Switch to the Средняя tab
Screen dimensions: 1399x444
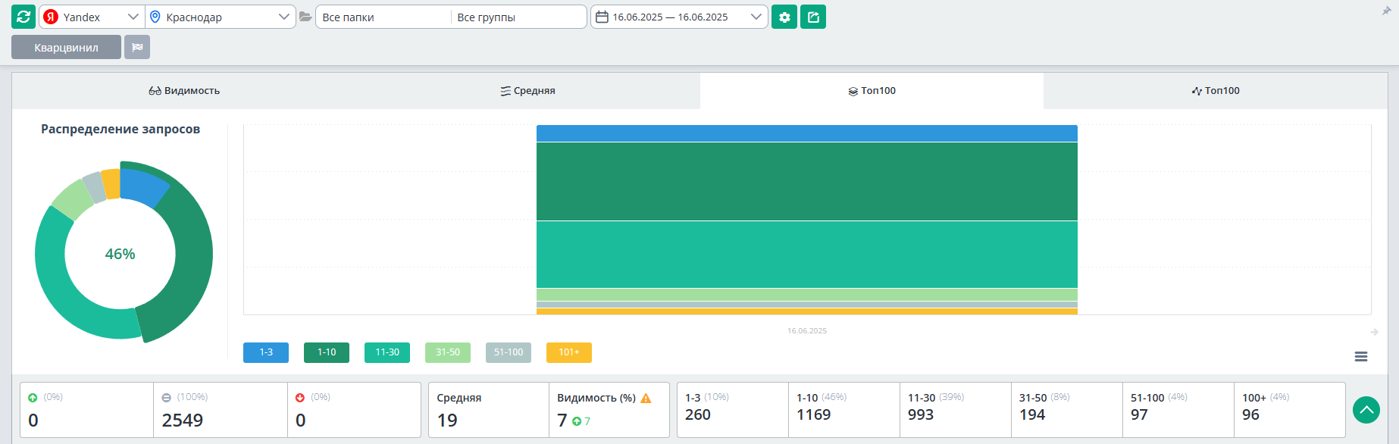click(527, 91)
